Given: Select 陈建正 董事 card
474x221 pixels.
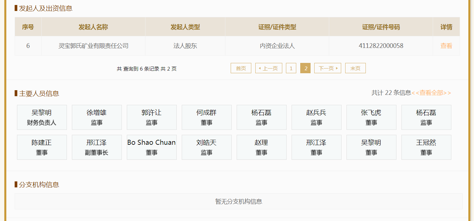Looking at the screenshot, I should (42, 147).
